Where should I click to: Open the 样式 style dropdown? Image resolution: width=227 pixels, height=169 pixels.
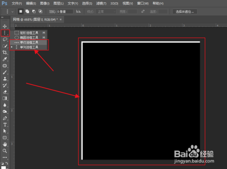(106, 11)
